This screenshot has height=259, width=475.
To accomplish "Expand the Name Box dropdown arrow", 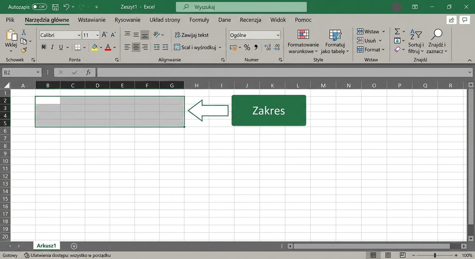I will (x=38, y=73).
